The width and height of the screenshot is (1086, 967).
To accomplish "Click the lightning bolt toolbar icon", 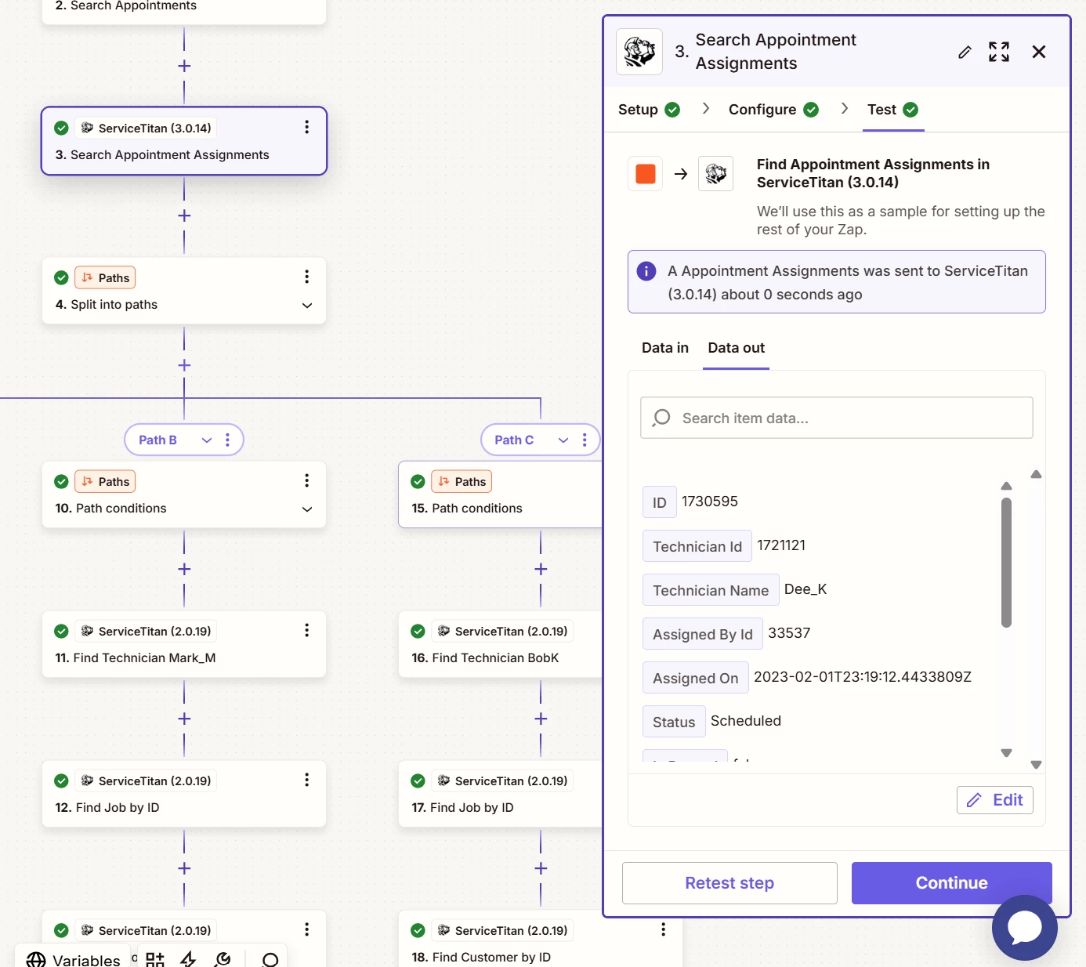I will 188,960.
